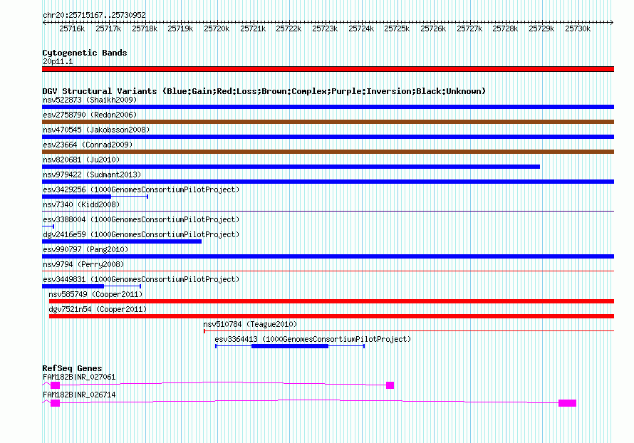Click the esv990797 (Pang2010) label
The image size is (634, 443).
pos(85,249)
